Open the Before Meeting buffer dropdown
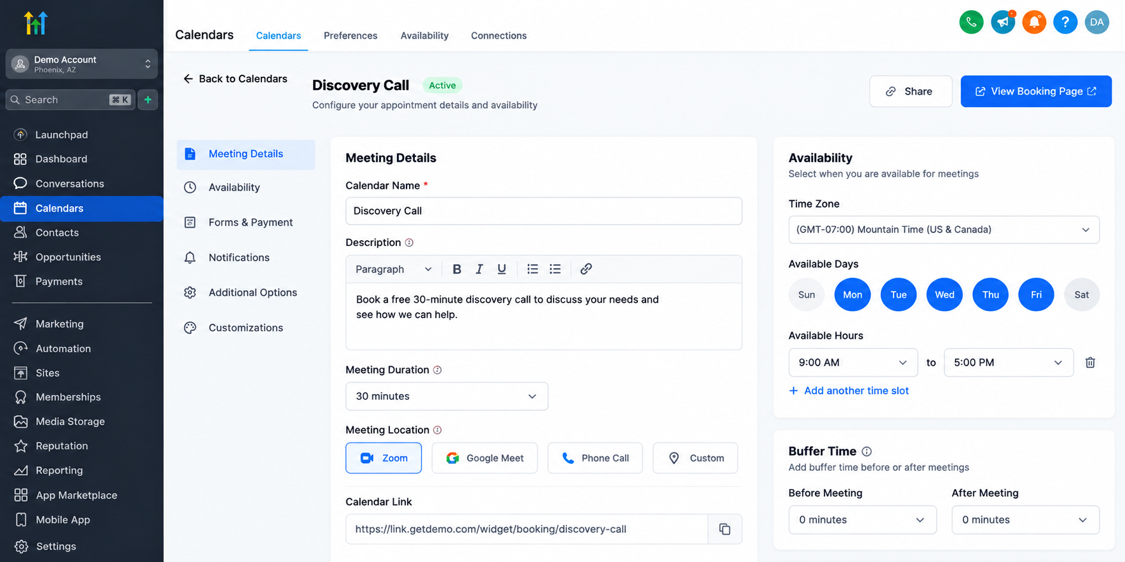The width and height of the screenshot is (1125, 562). (x=862, y=520)
